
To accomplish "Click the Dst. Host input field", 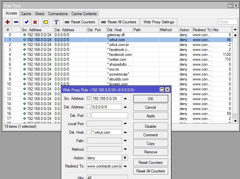I will [x=107, y=132].
